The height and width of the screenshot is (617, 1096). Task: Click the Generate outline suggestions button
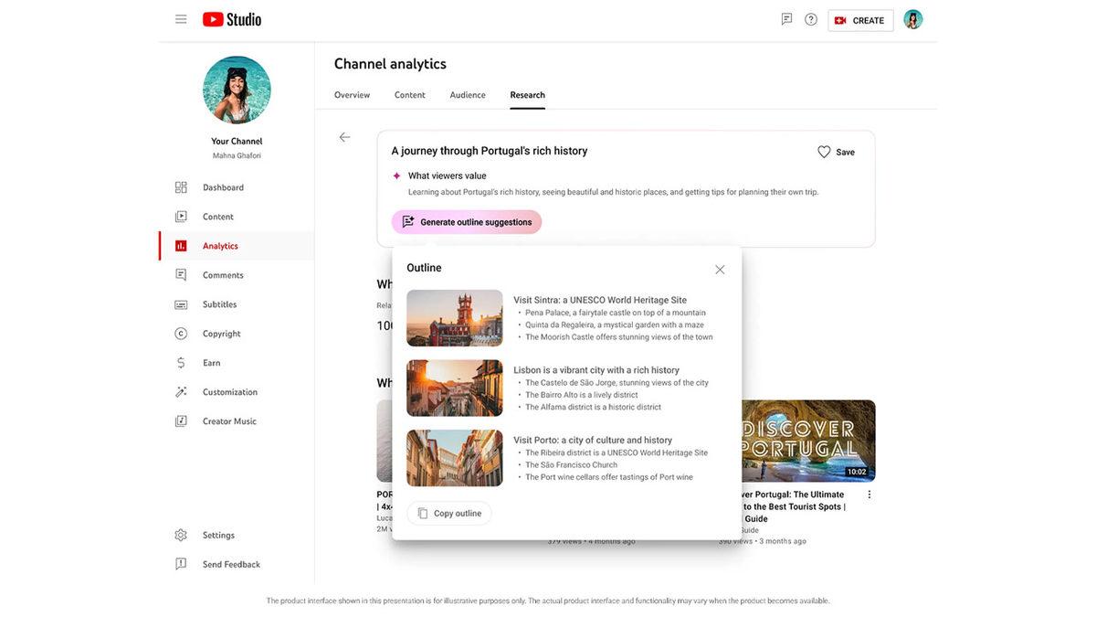(466, 219)
